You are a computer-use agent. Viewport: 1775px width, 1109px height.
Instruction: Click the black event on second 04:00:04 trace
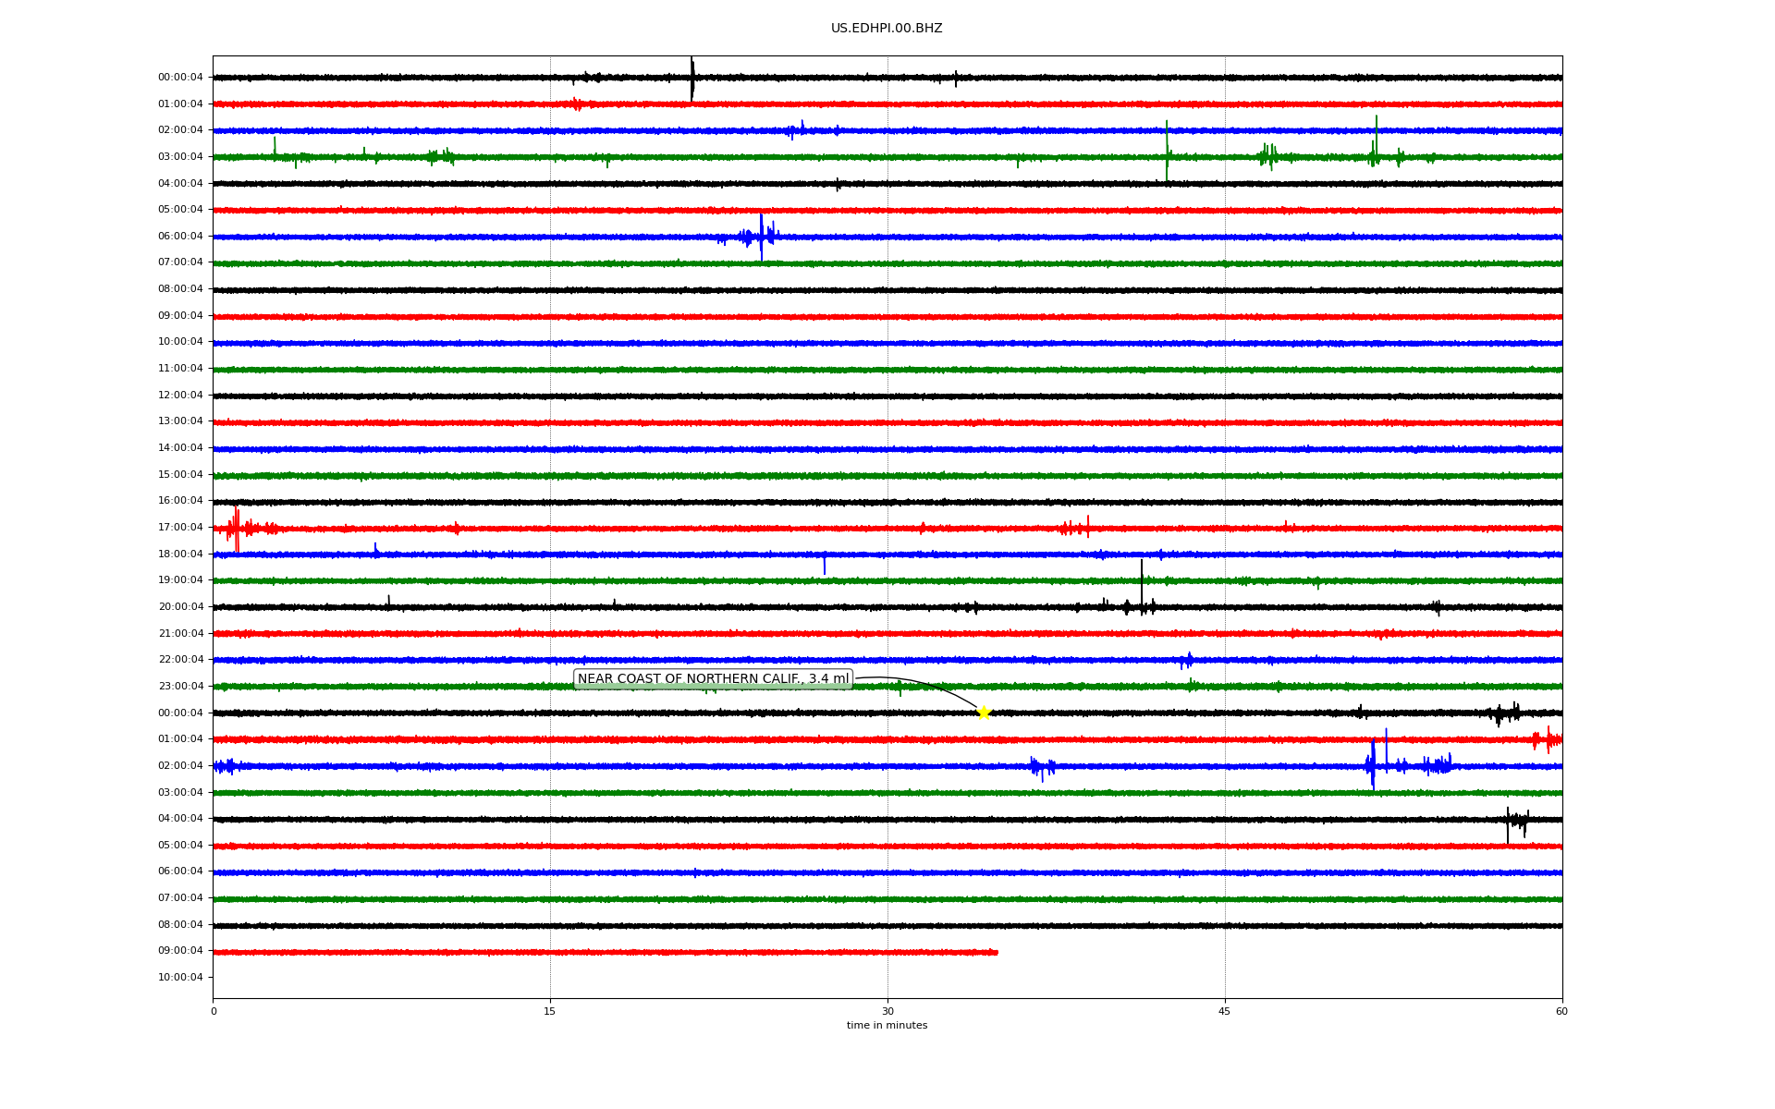[1514, 821]
